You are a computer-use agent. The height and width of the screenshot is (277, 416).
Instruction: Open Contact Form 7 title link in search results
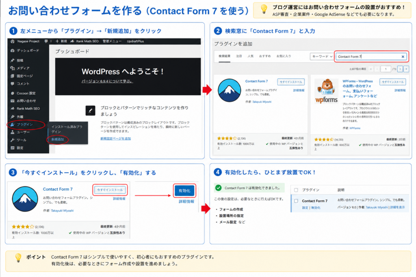(256, 81)
